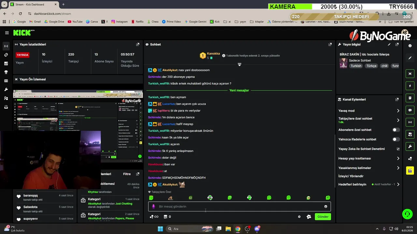Open the Netflix bookmark
The height and width of the screenshot is (234, 417).
(137, 22)
